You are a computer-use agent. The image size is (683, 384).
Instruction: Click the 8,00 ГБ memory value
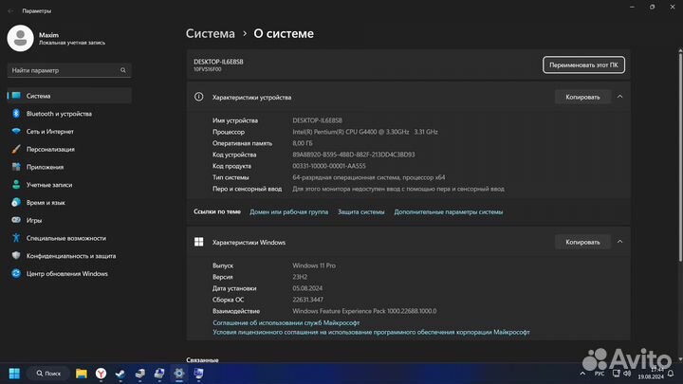pos(303,143)
